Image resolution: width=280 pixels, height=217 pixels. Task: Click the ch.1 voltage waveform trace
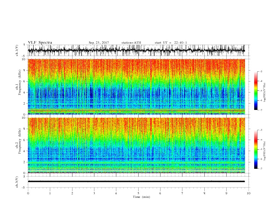pyautogui.click(x=136, y=50)
